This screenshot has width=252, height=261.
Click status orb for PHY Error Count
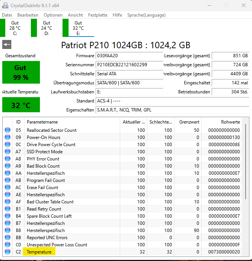(8, 159)
